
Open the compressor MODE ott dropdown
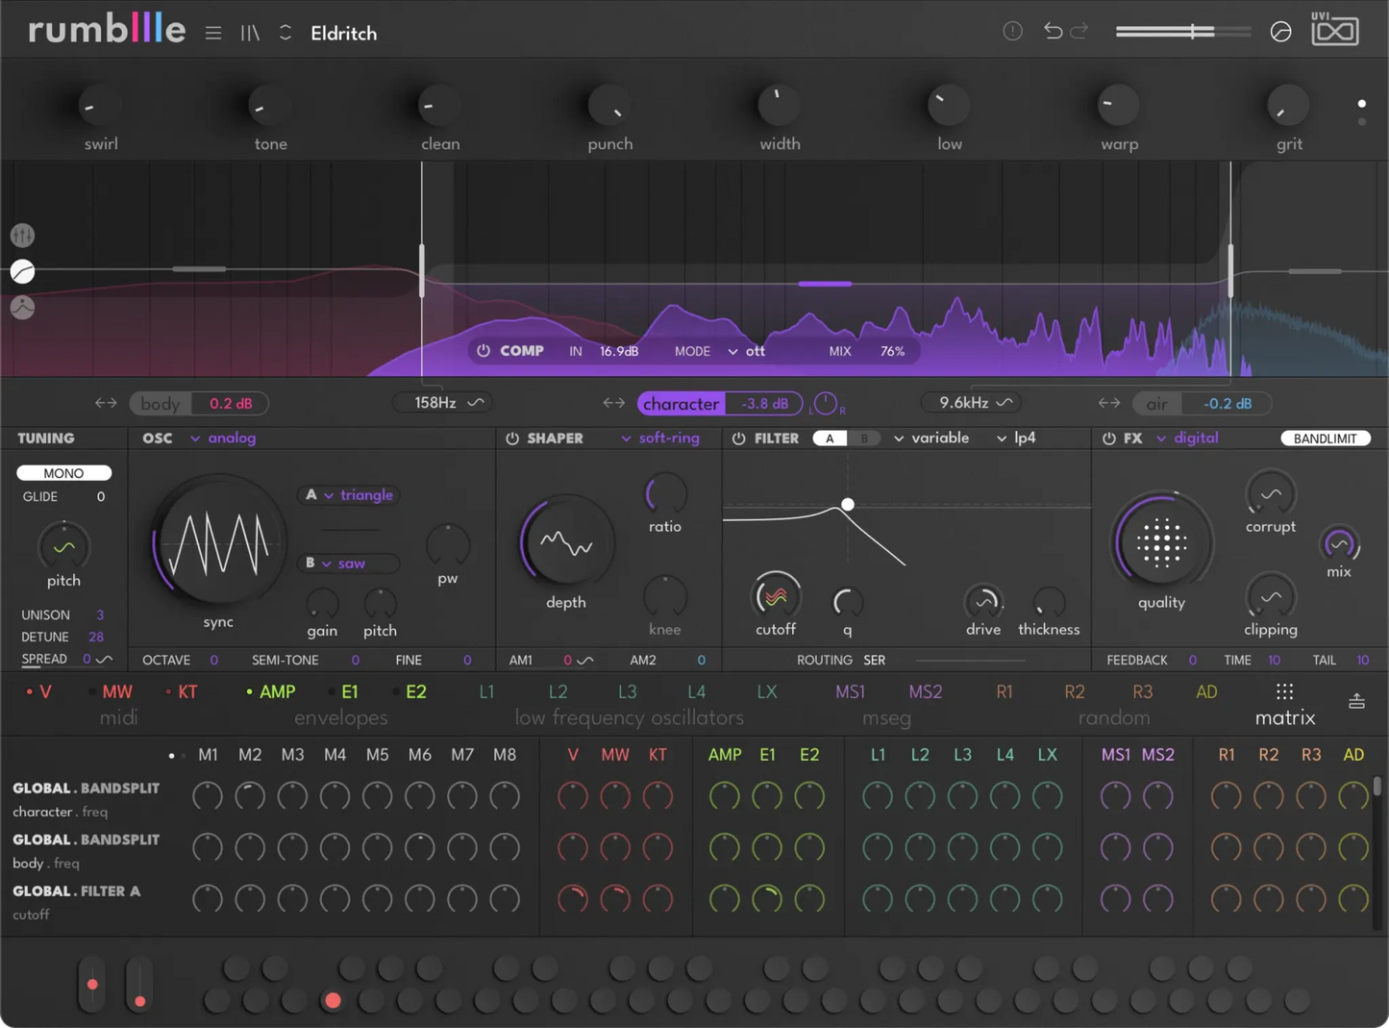click(x=746, y=351)
